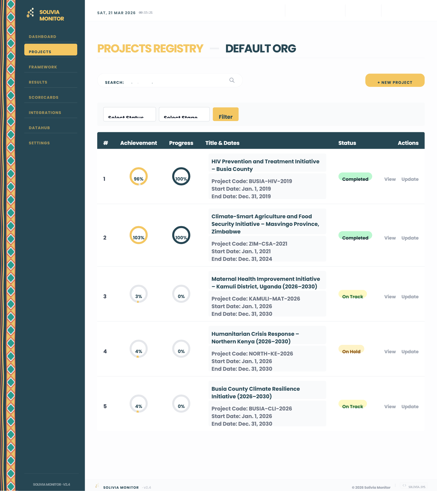Go to the Results page

click(38, 82)
